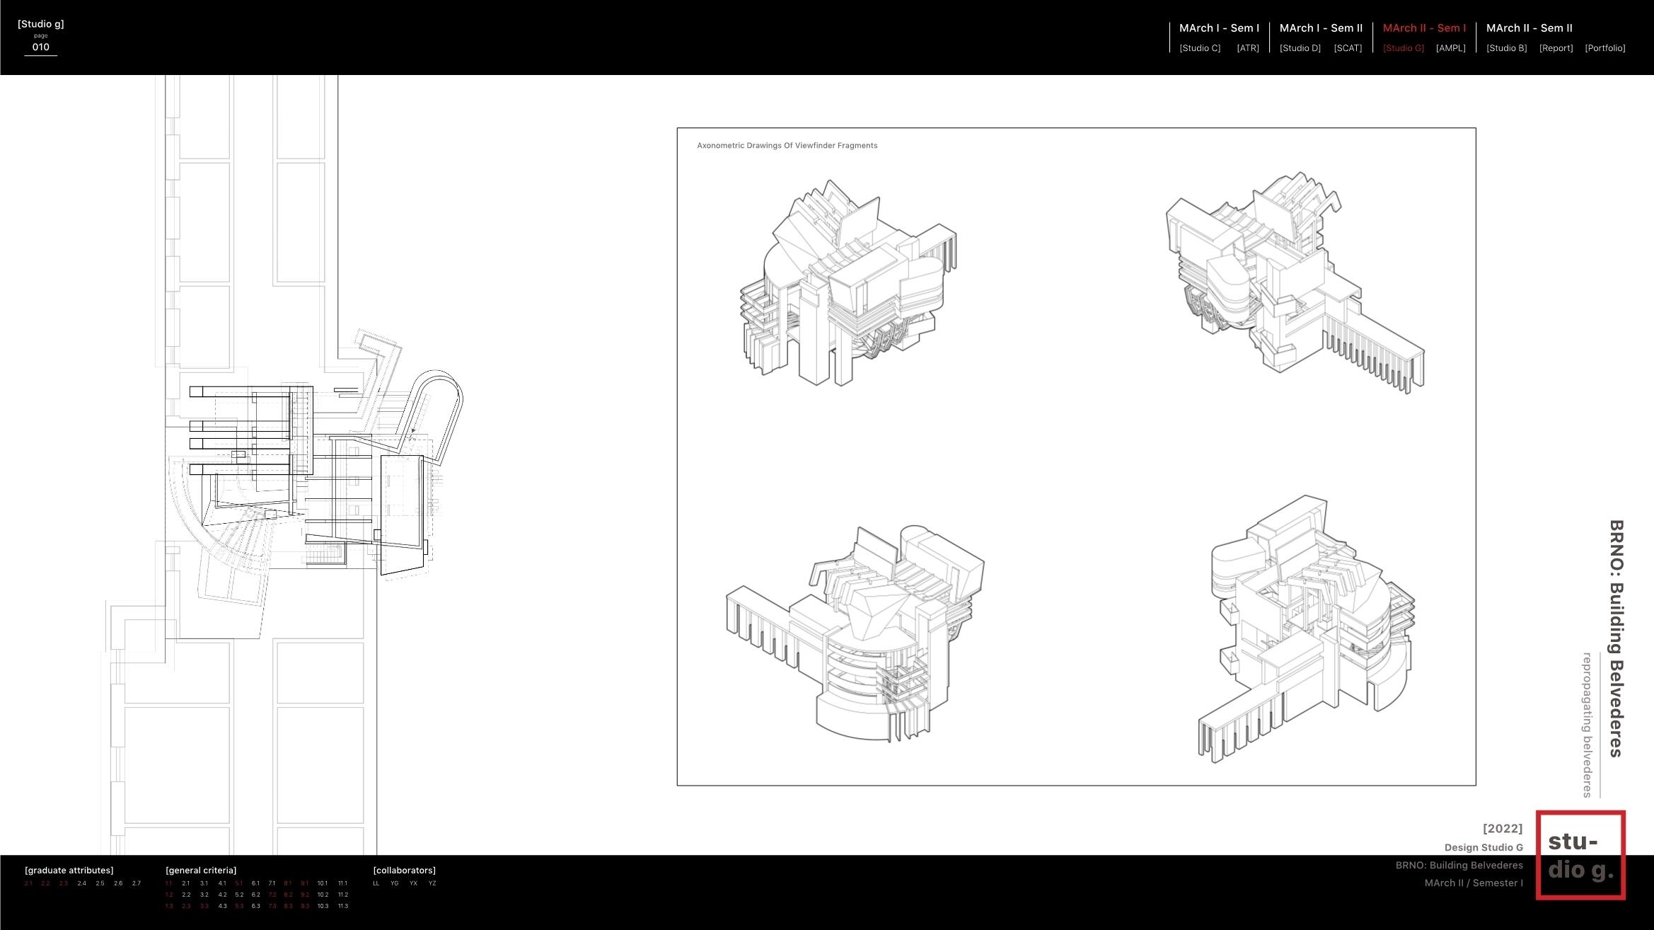Select the highlighted MArch II - Sem I tab
1654x930 pixels.
click(x=1424, y=28)
